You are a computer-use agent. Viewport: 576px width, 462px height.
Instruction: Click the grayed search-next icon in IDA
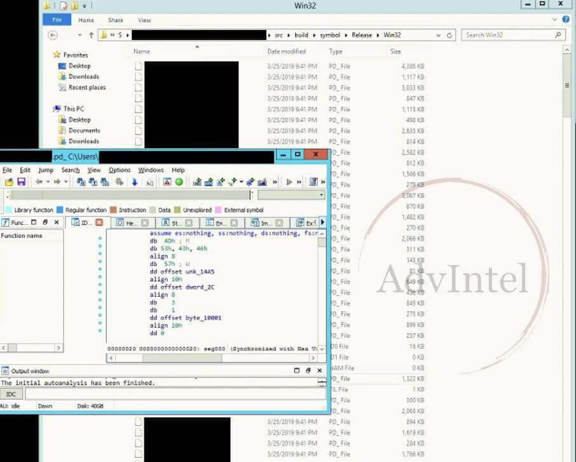tap(119, 182)
